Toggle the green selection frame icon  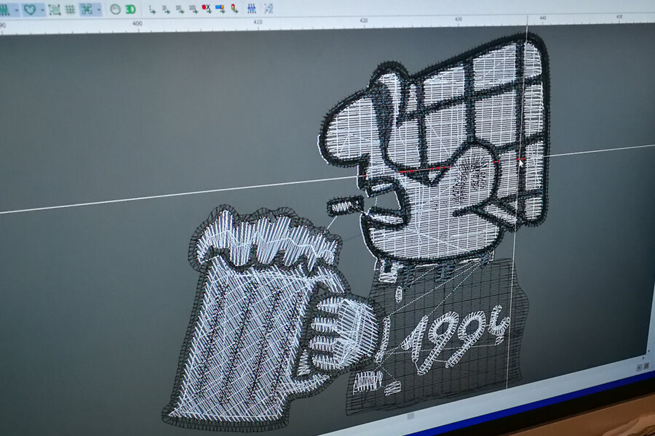click(55, 9)
